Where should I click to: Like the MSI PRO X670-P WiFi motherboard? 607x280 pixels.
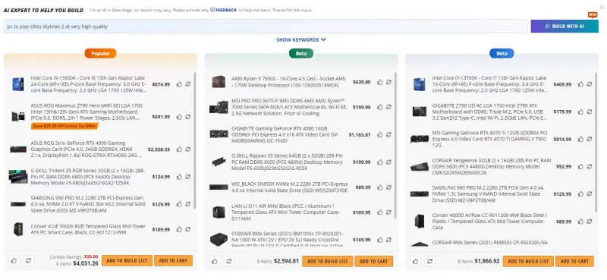coord(380,107)
